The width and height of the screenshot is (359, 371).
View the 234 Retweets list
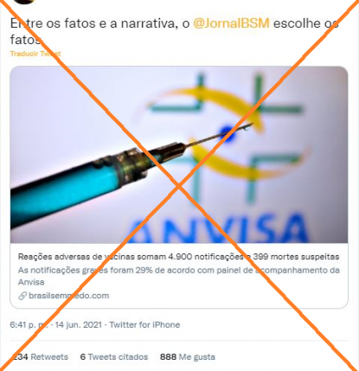tap(41, 357)
